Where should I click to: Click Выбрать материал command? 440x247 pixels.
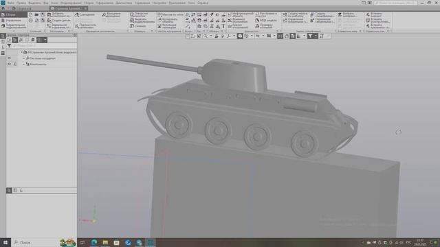(349, 14)
